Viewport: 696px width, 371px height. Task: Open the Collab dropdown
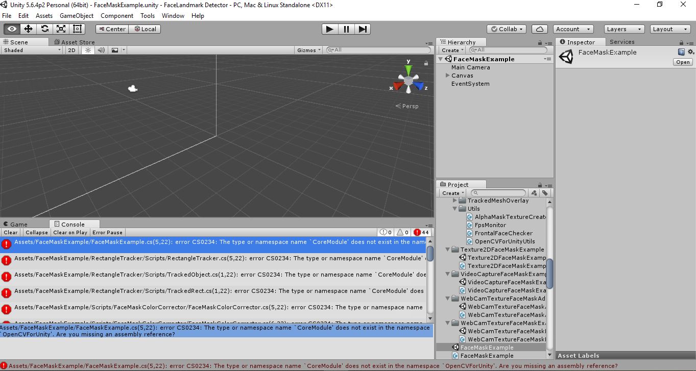(507, 29)
